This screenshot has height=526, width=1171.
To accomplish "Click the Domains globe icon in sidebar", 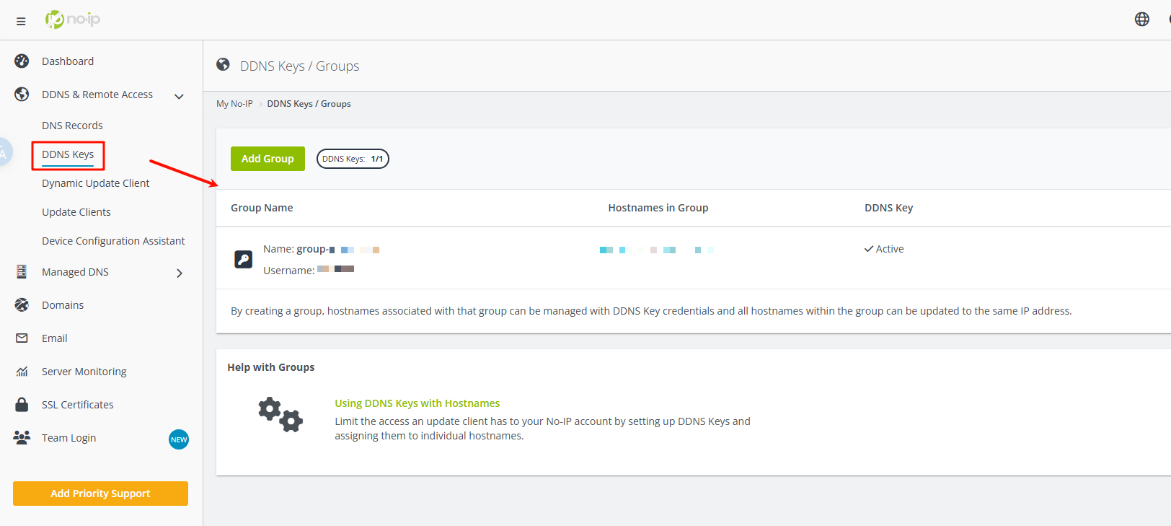I will pos(22,305).
